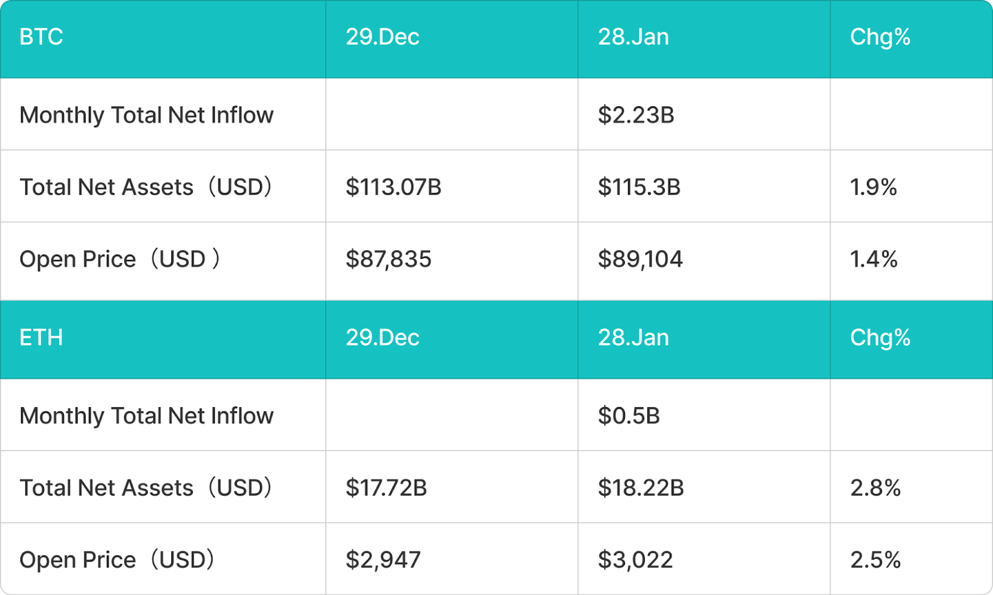
Task: Click the Chg% header in BTC section
Action: coord(880,37)
